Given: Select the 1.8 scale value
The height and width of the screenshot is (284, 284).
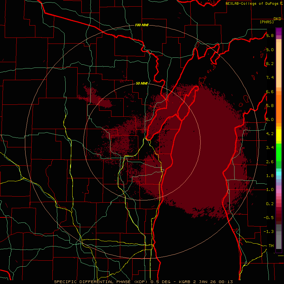Looking at the screenshot, I should (x=270, y=176).
